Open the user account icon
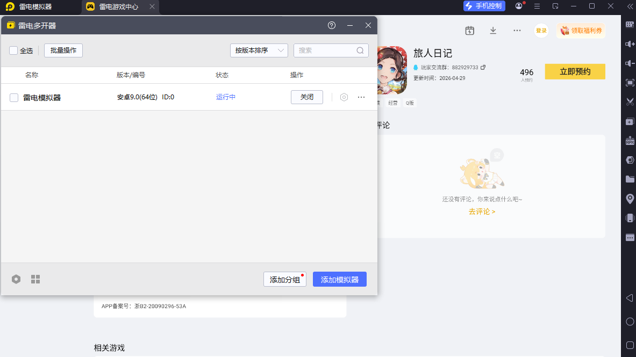The image size is (636, 357). [519, 6]
